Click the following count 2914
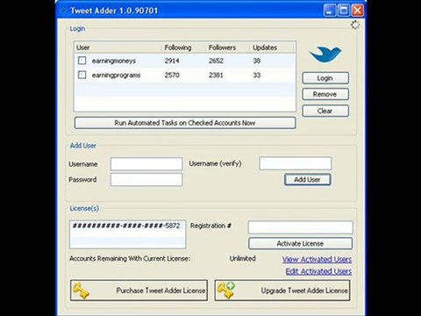This screenshot has height=316, width=421. coord(172,61)
